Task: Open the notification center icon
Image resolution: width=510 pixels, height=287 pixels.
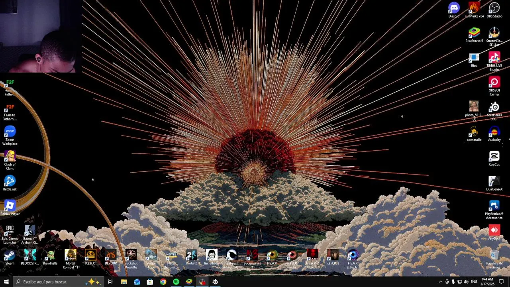Action: coord(501,282)
